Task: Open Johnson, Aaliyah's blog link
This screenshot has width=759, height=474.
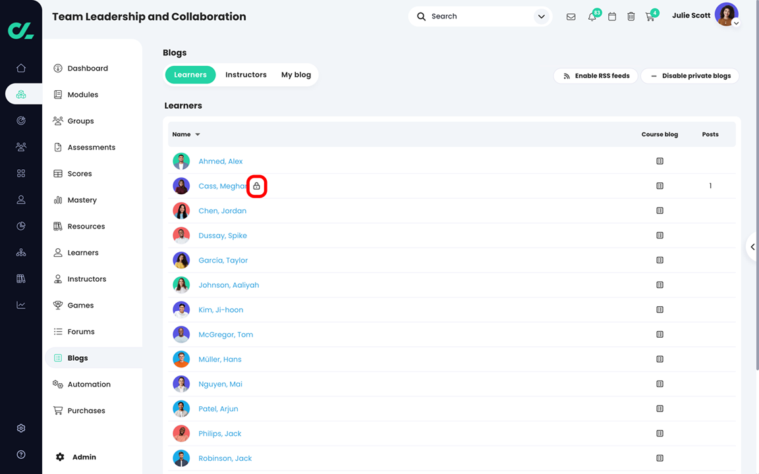Action: click(229, 285)
